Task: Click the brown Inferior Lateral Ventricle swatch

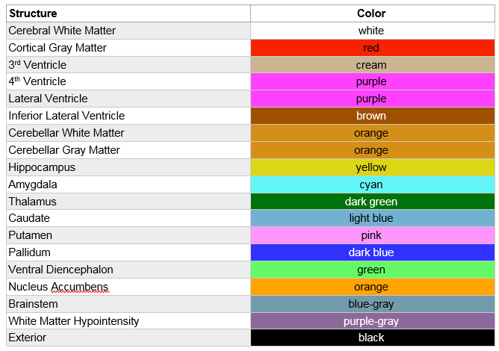Action: point(372,116)
